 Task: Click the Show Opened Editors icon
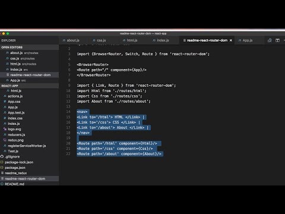(x=270, y=40)
